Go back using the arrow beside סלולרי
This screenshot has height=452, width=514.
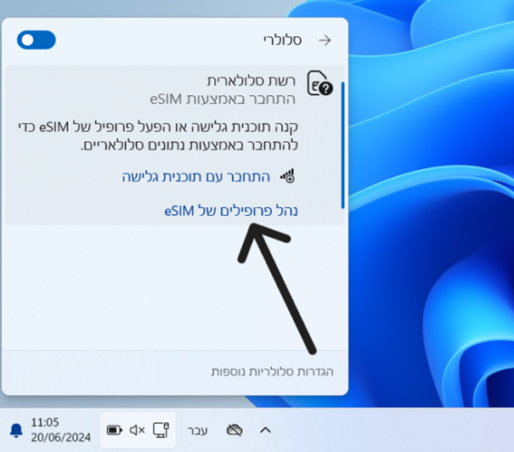click(x=324, y=40)
